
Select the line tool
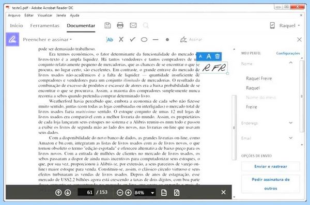pyautogui.click(x=156, y=40)
